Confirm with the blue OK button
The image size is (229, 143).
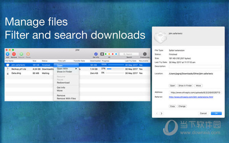click(x=216, y=113)
